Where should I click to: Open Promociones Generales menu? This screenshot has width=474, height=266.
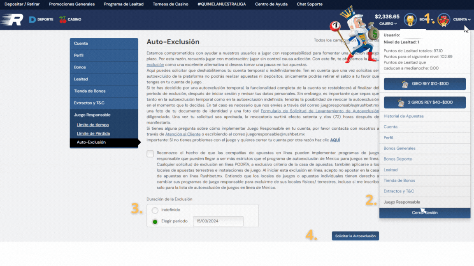[x=72, y=4]
